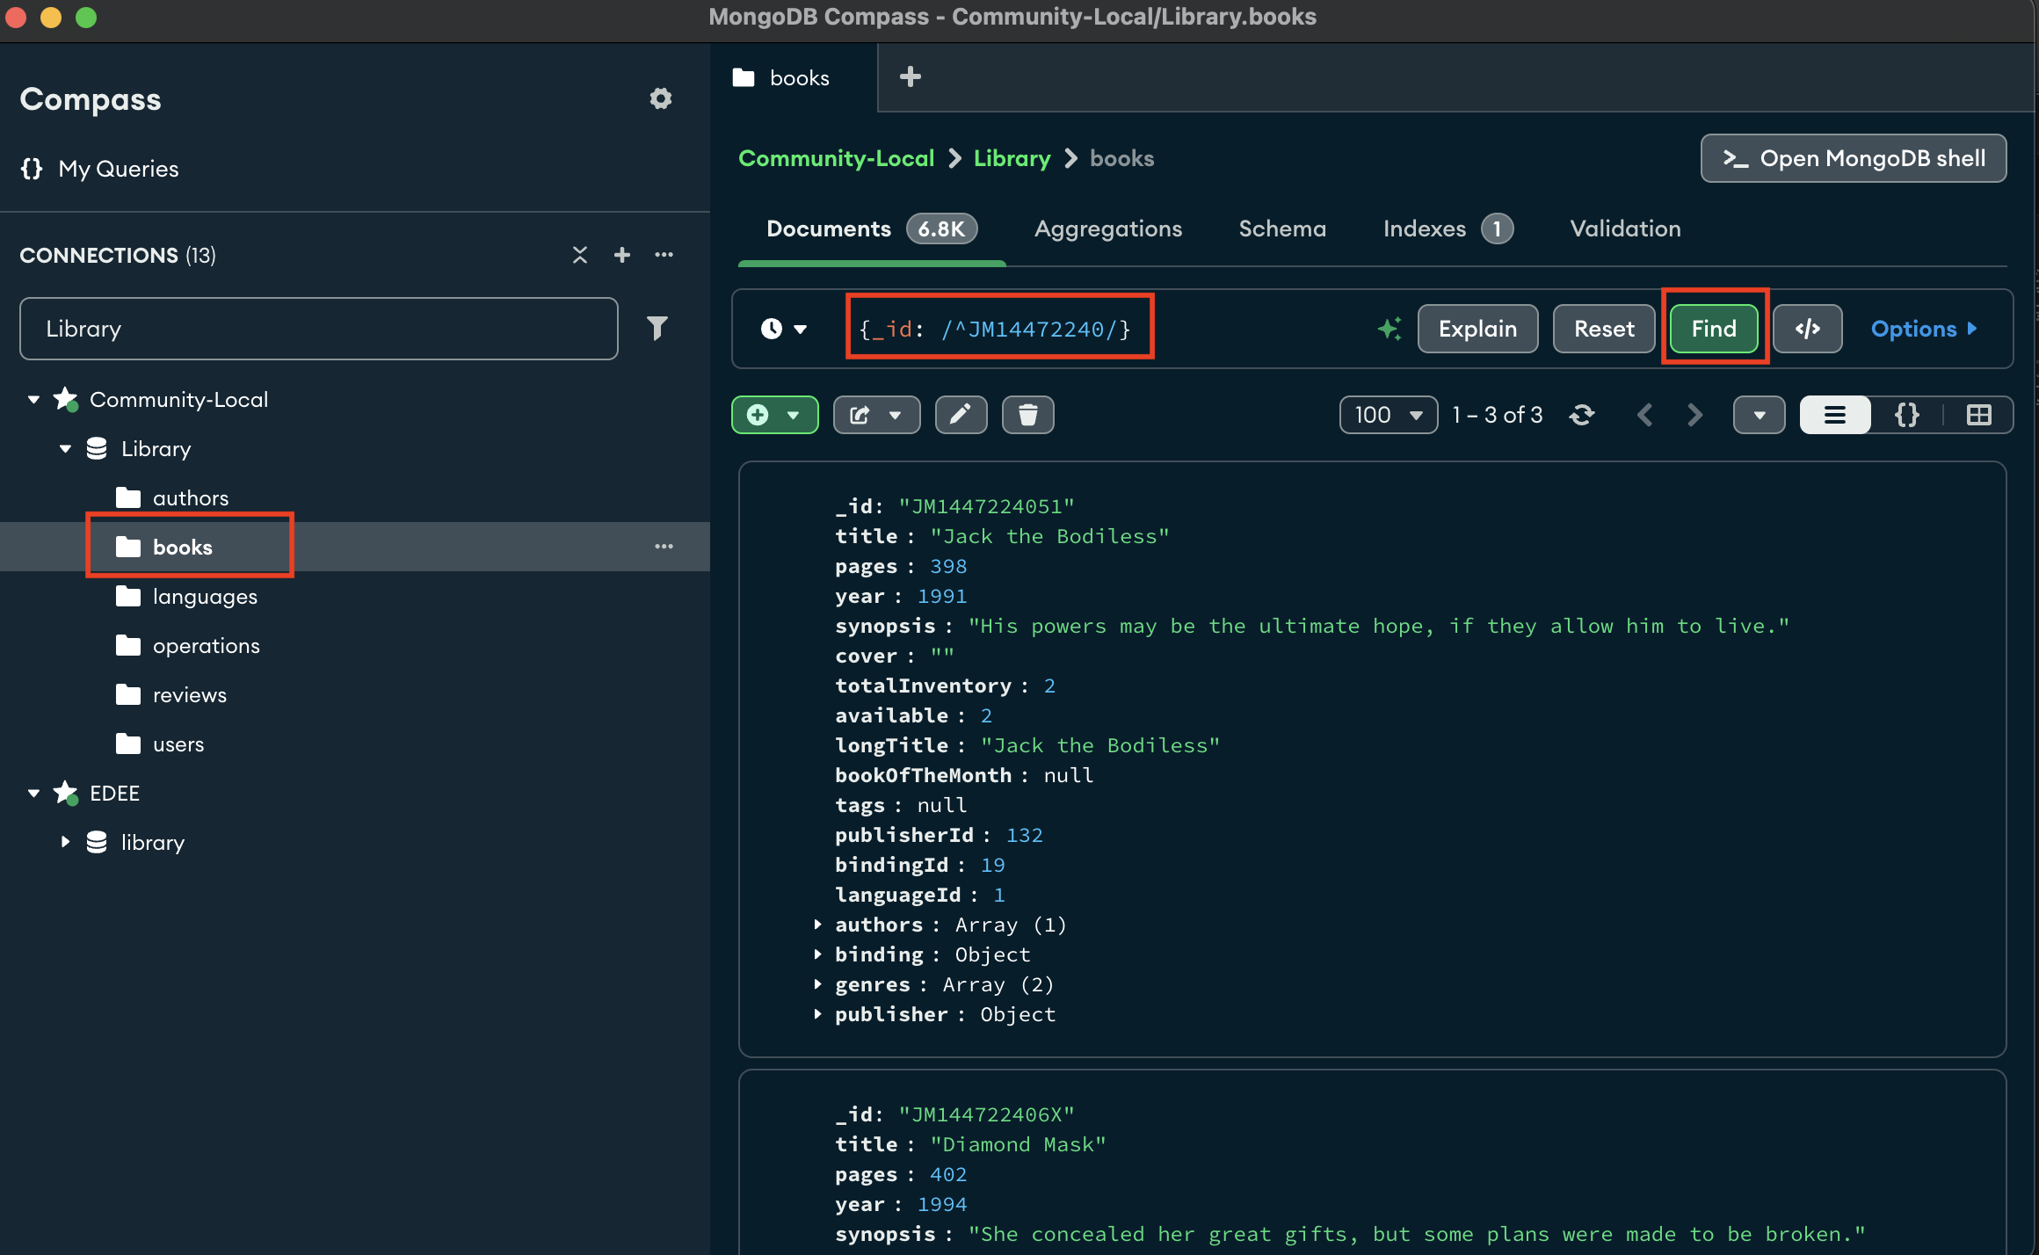2039x1255 pixels.
Task: Select the Schema tab
Action: pos(1281,227)
